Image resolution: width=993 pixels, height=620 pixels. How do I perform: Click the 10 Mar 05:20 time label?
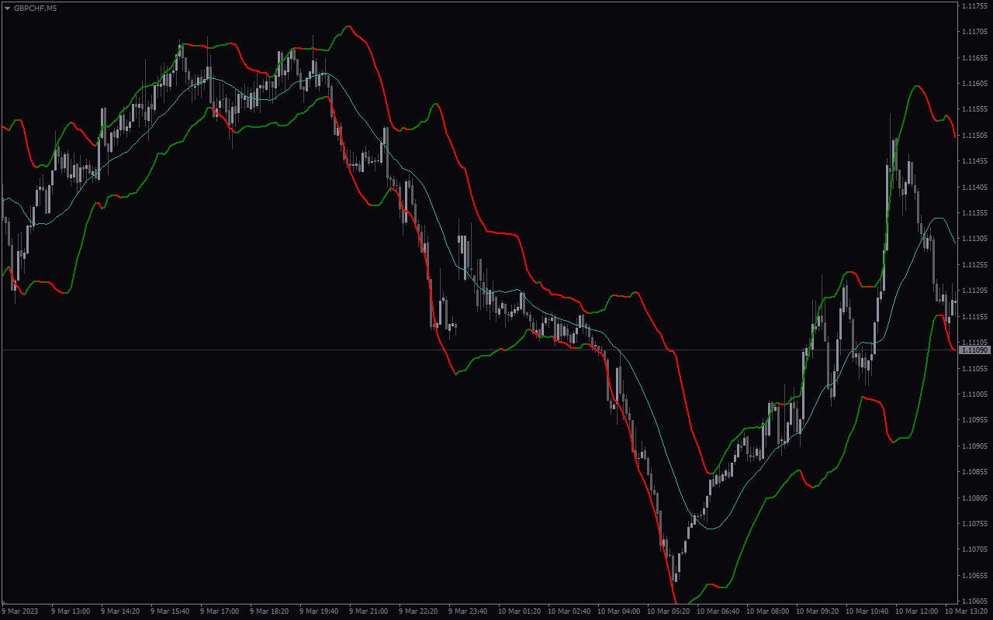click(x=668, y=611)
